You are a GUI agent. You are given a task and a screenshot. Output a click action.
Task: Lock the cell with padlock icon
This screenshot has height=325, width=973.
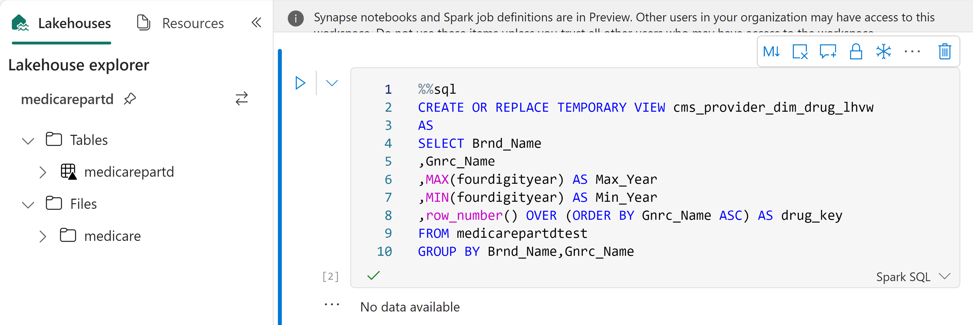pyautogui.click(x=856, y=52)
